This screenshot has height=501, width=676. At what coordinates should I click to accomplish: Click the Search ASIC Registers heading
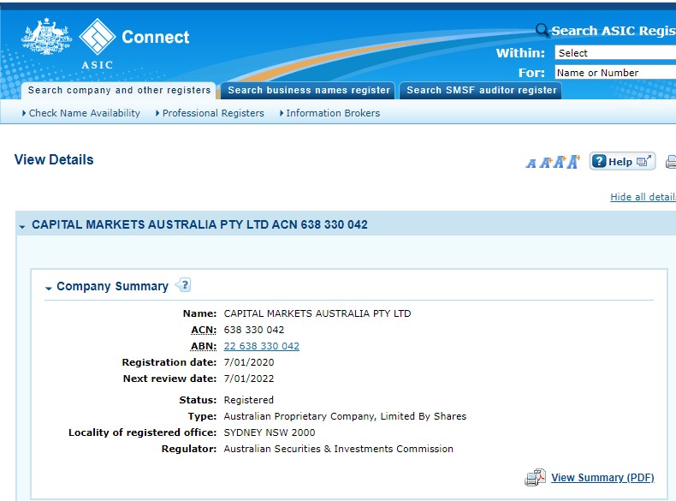tap(614, 31)
